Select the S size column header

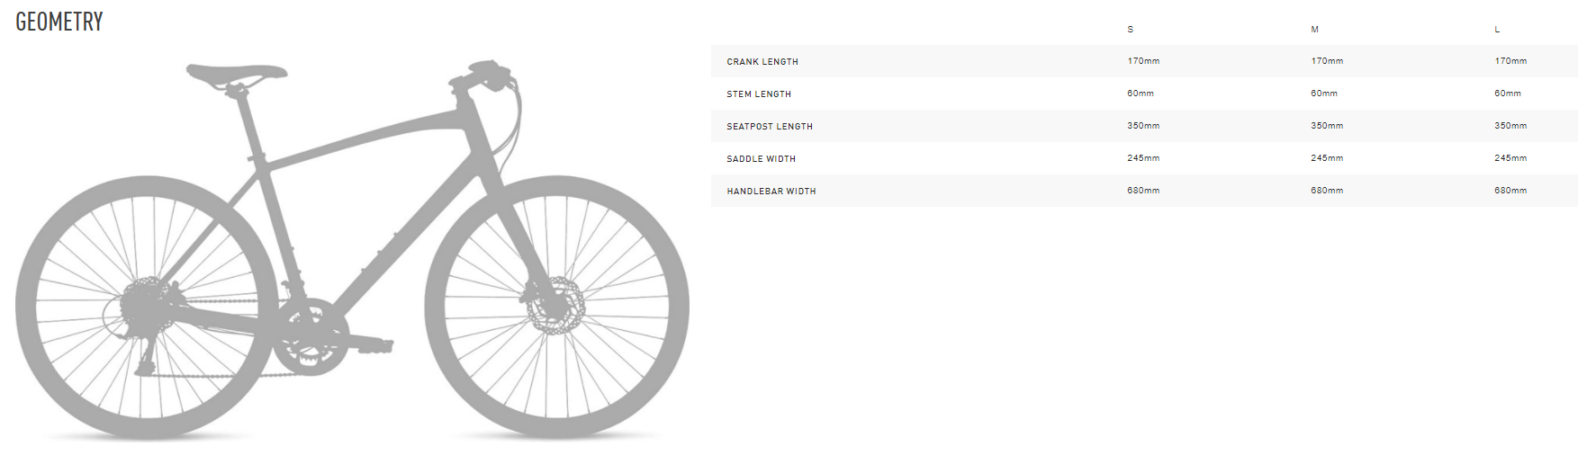[x=1131, y=30]
